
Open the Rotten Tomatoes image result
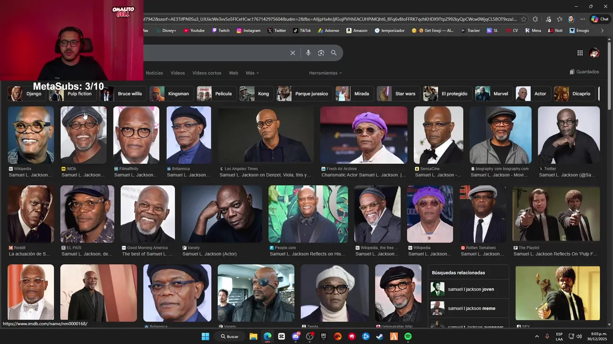pyautogui.click(x=483, y=214)
